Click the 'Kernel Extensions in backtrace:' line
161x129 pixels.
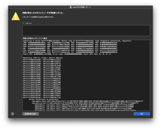(x=44, y=99)
